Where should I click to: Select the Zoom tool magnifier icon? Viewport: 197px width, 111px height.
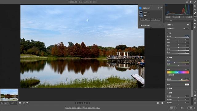pos(195,92)
